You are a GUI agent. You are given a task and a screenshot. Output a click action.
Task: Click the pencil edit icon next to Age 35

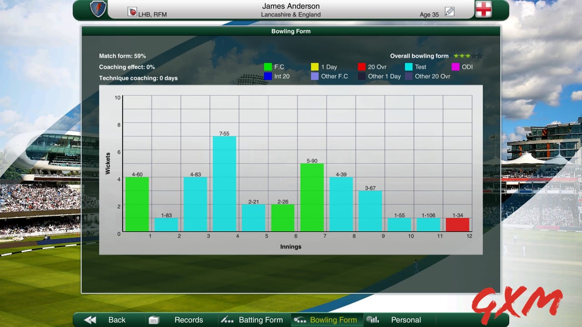pos(450,11)
